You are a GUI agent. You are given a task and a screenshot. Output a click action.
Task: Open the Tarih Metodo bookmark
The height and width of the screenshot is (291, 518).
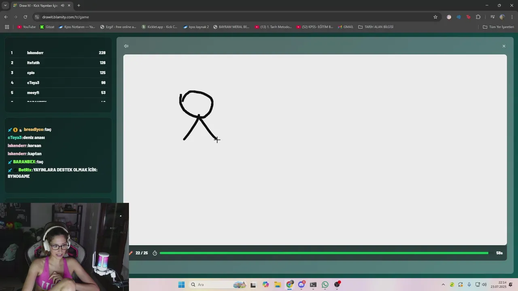[273, 27]
